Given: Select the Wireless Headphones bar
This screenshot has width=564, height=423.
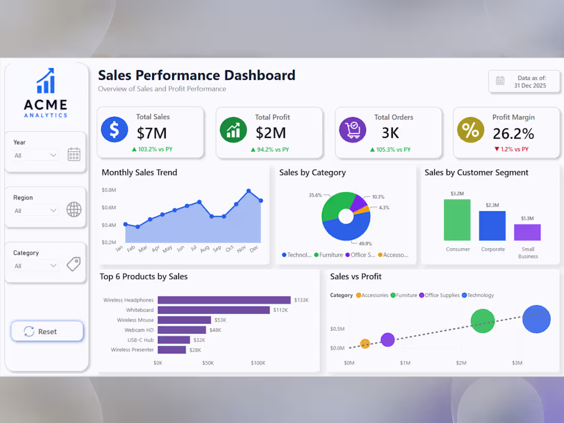Looking at the screenshot, I should pos(224,300).
